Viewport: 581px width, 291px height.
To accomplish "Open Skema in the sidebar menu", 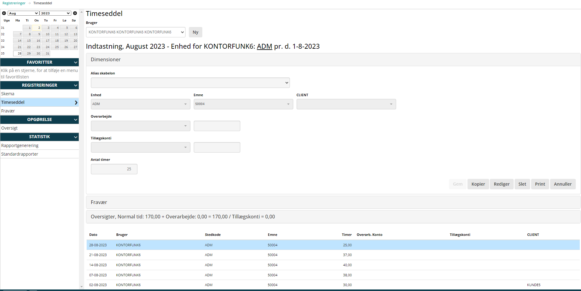I will tap(8, 94).
